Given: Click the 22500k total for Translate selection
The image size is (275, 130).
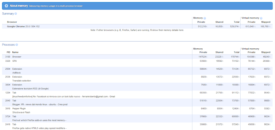Looking at the screenshot, I should click(x=236, y=77).
